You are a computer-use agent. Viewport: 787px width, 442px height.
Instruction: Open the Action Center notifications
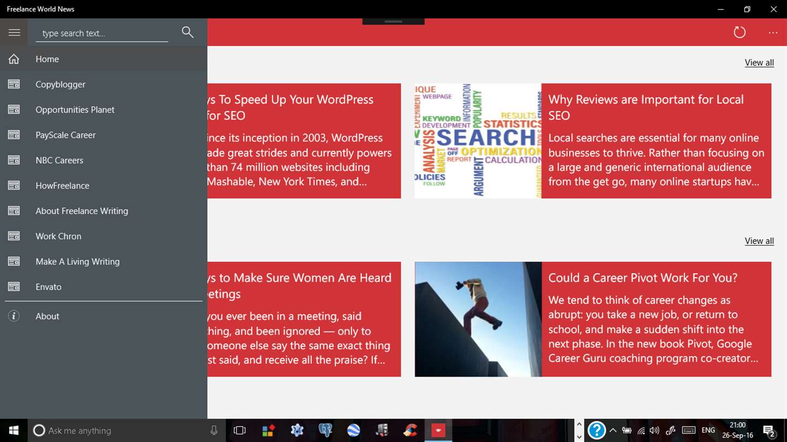pyautogui.click(x=769, y=431)
